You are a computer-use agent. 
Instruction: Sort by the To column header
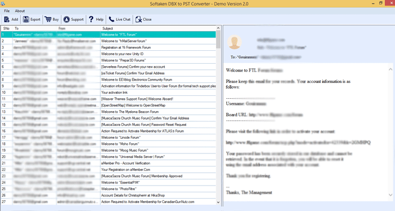[x=35, y=28]
